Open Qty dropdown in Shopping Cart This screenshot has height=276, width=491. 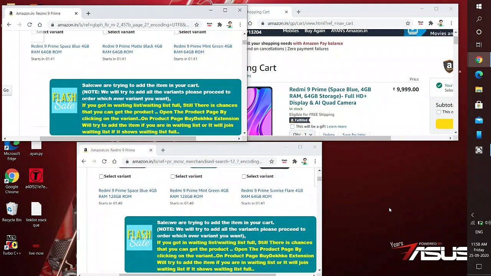click(x=303, y=134)
